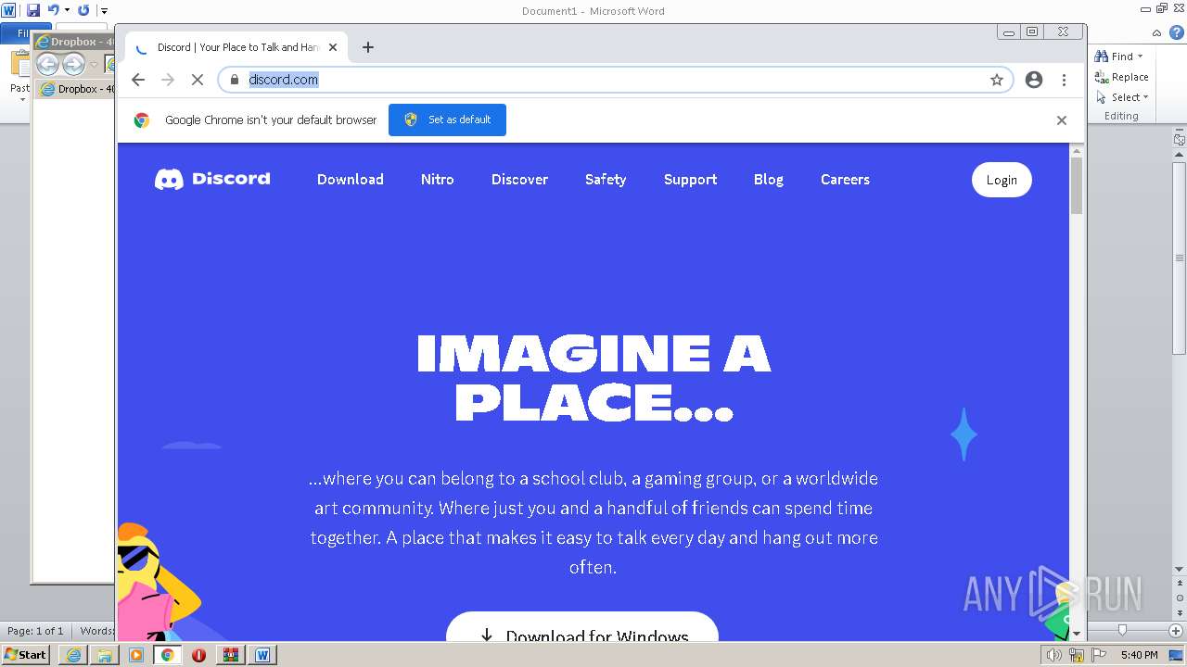The width and height of the screenshot is (1187, 667).
Task: Dismiss the default browser notification bar
Action: pos(1062,120)
